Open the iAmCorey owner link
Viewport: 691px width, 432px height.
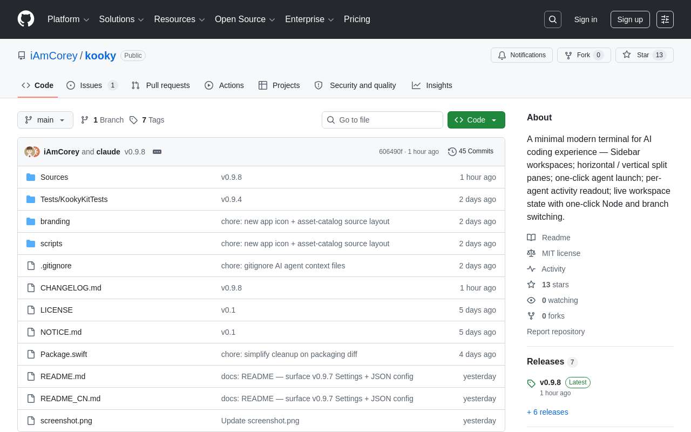coord(54,56)
